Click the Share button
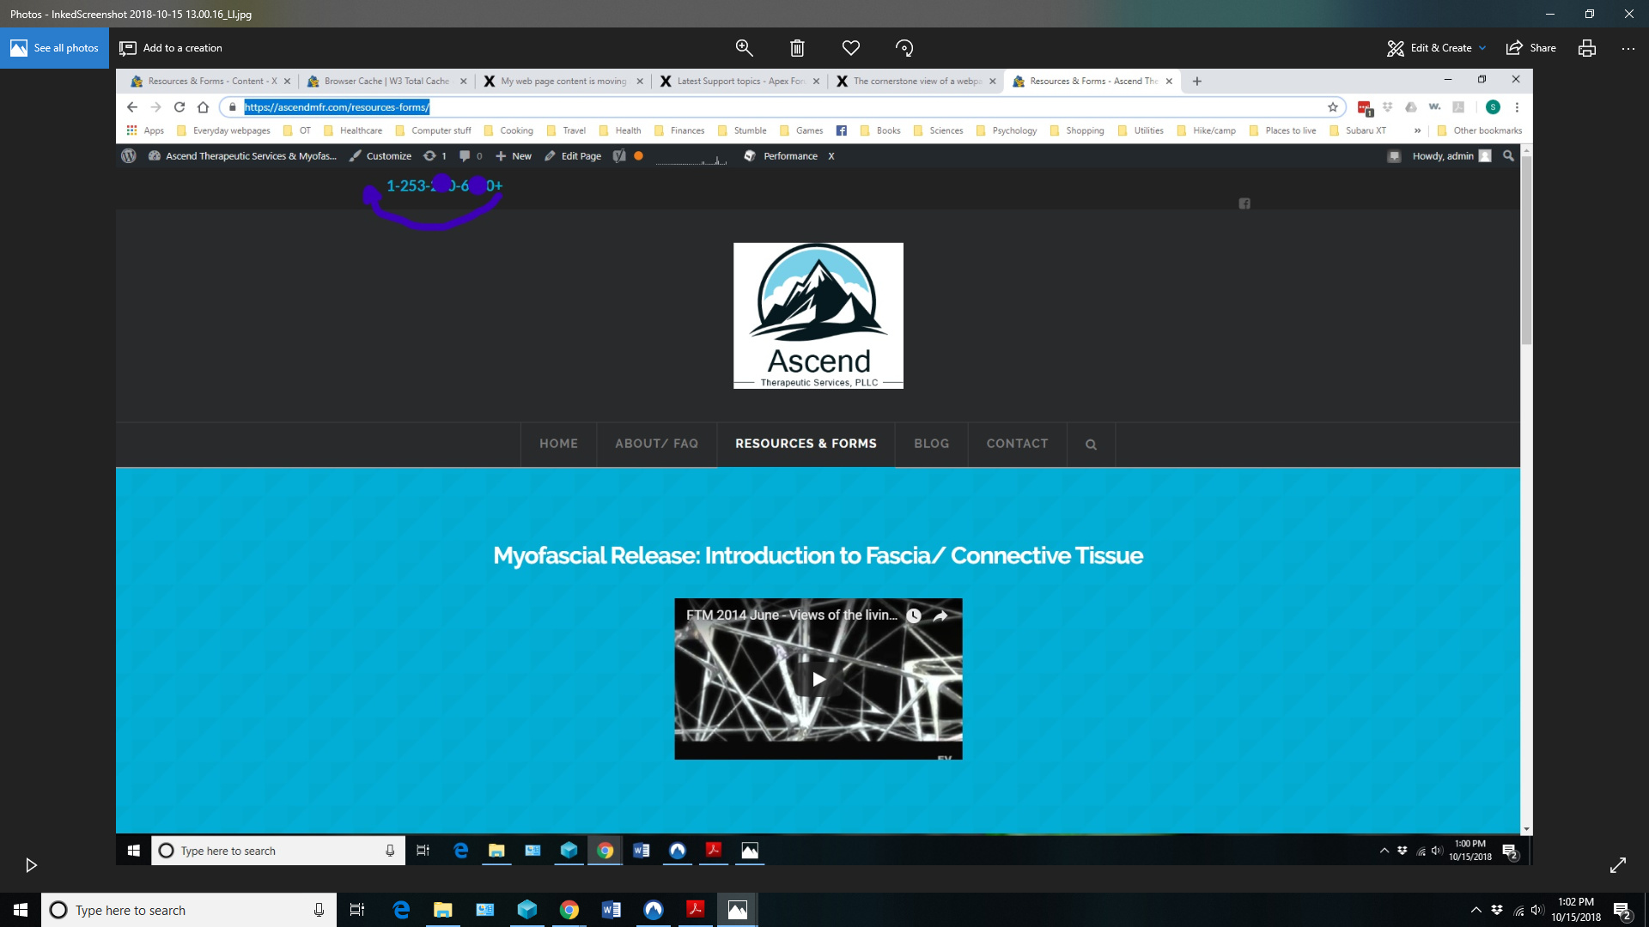The width and height of the screenshot is (1649, 927). point(1530,48)
